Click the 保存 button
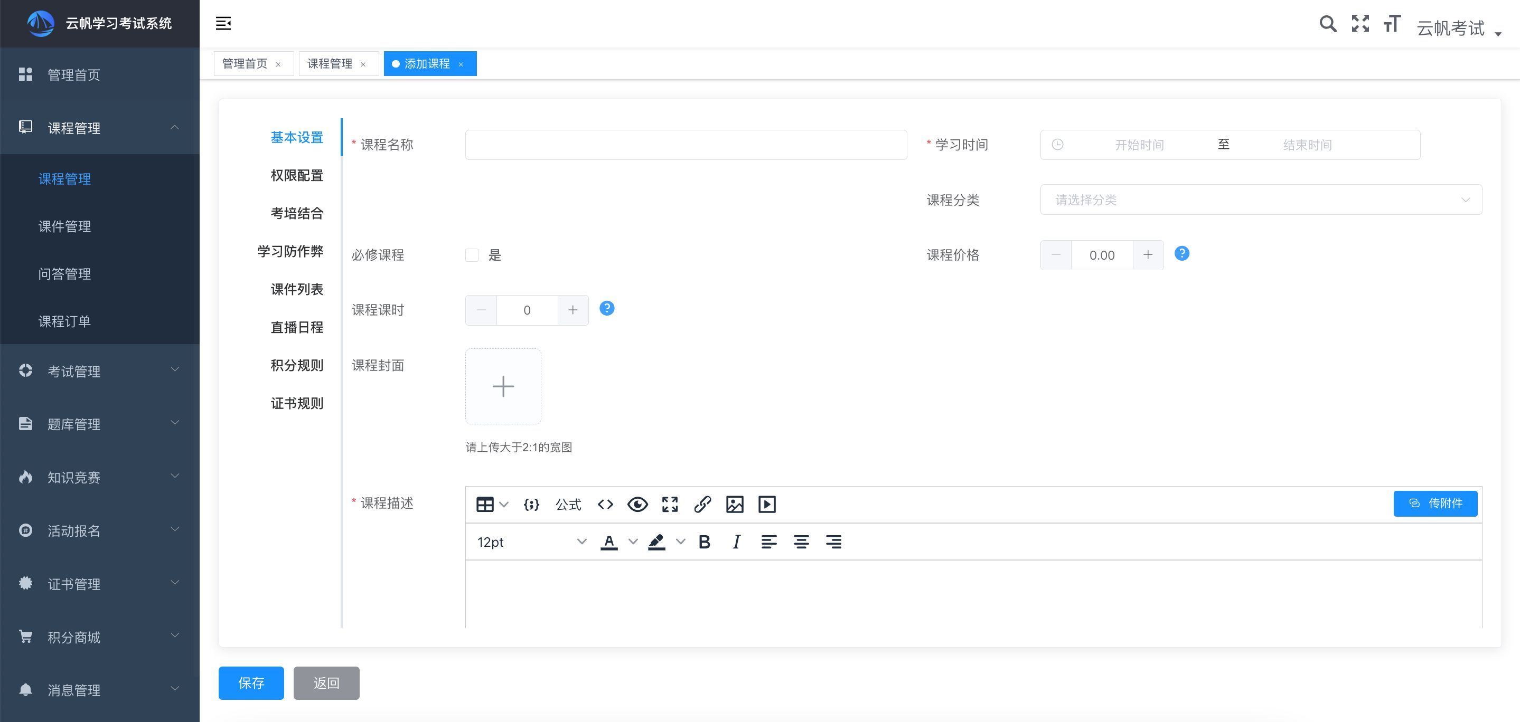This screenshot has width=1520, height=722. 251,683
